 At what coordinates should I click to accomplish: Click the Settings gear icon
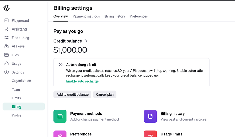[x=6, y=72]
